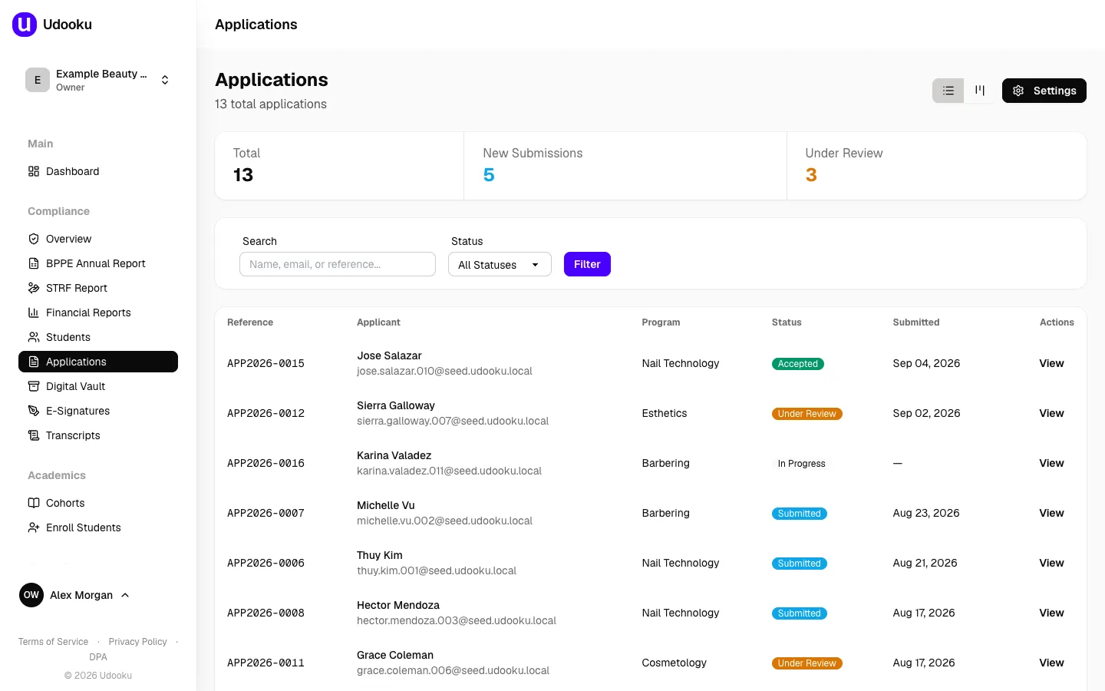This screenshot has width=1105, height=691.
Task: Click the Sep 02, 2026 date
Action: point(926,413)
